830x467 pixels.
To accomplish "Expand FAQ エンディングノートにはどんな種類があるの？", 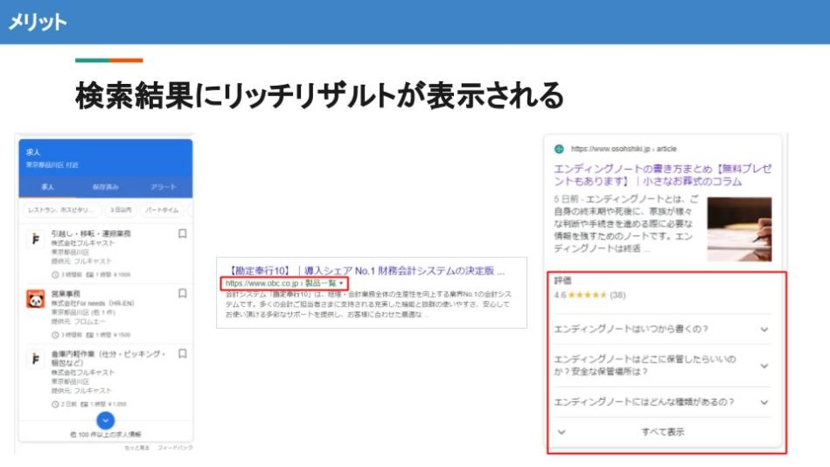I will point(764,402).
